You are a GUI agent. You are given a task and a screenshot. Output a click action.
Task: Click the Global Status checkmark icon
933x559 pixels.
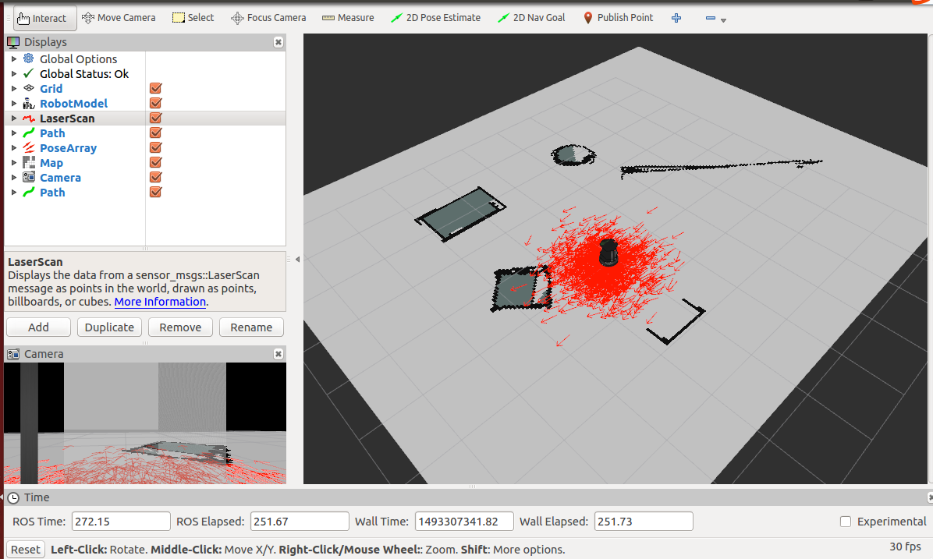[29, 73]
